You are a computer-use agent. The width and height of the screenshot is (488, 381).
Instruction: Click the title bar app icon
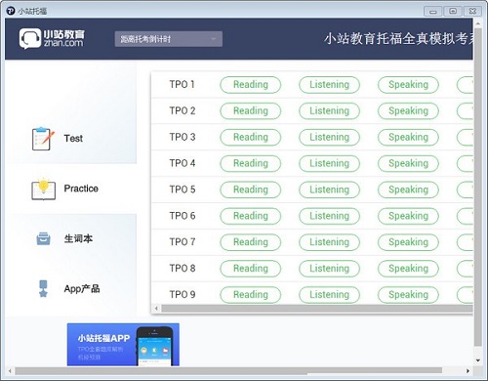(x=11, y=11)
